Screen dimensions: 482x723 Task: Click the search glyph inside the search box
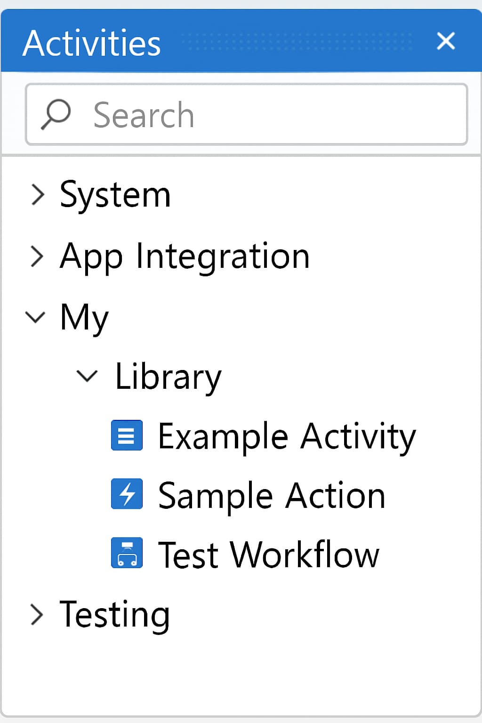click(x=56, y=113)
